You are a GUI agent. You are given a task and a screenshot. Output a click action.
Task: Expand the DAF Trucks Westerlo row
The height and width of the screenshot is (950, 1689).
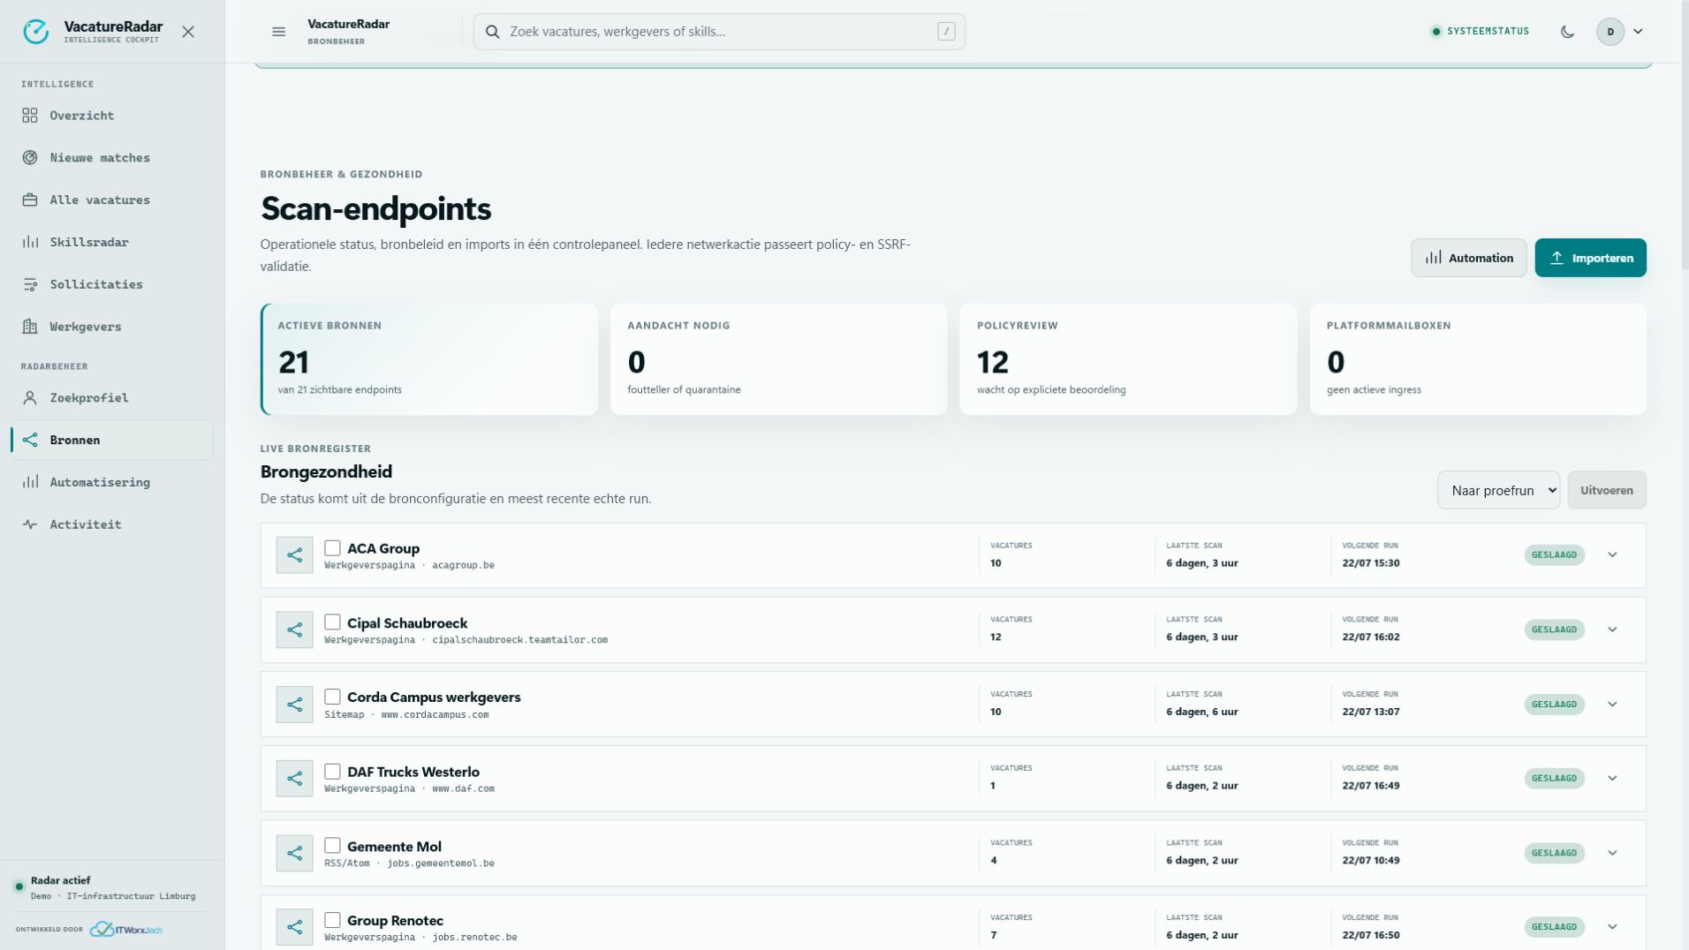(x=1612, y=779)
